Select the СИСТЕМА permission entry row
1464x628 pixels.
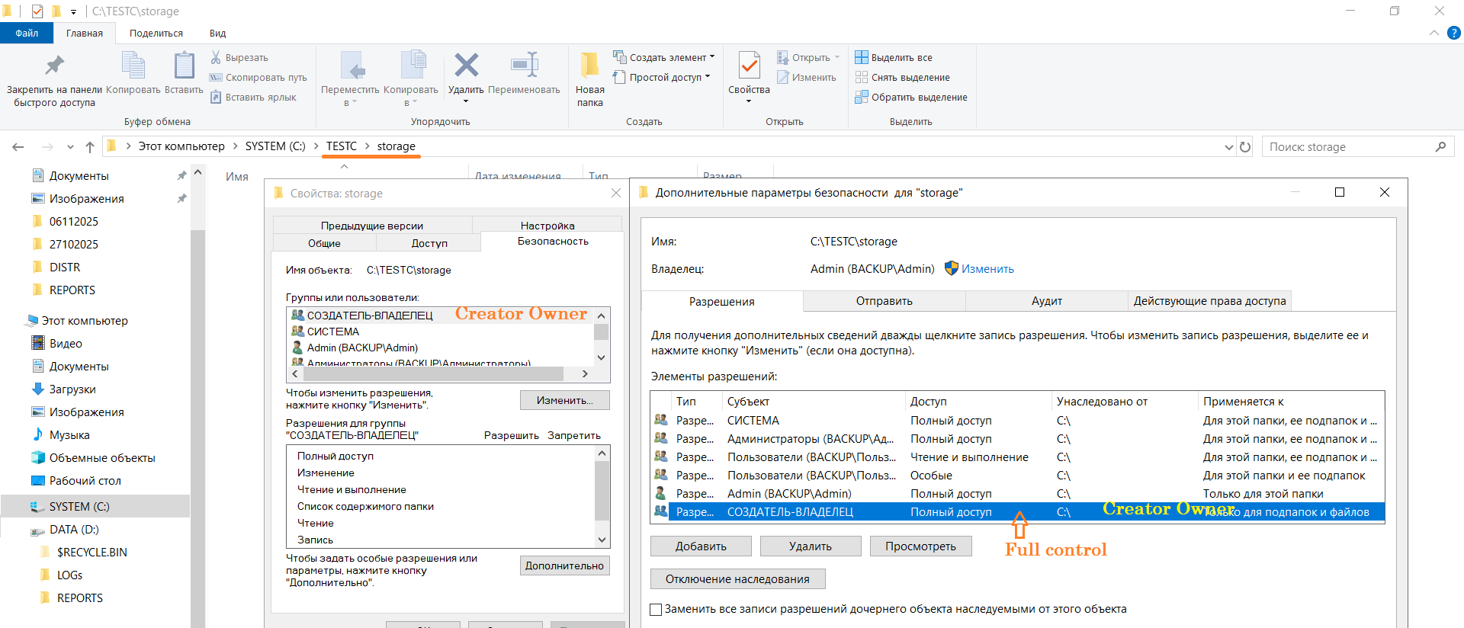(x=1017, y=421)
